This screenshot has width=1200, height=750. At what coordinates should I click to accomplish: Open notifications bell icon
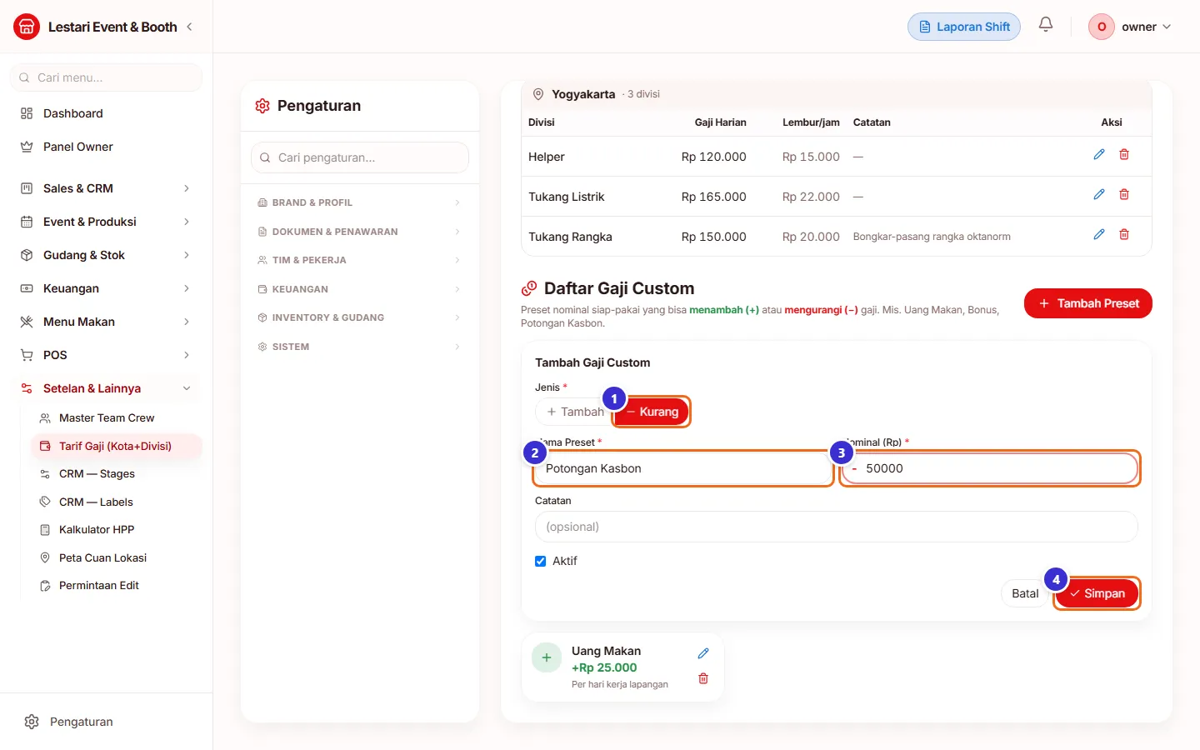1046,25
